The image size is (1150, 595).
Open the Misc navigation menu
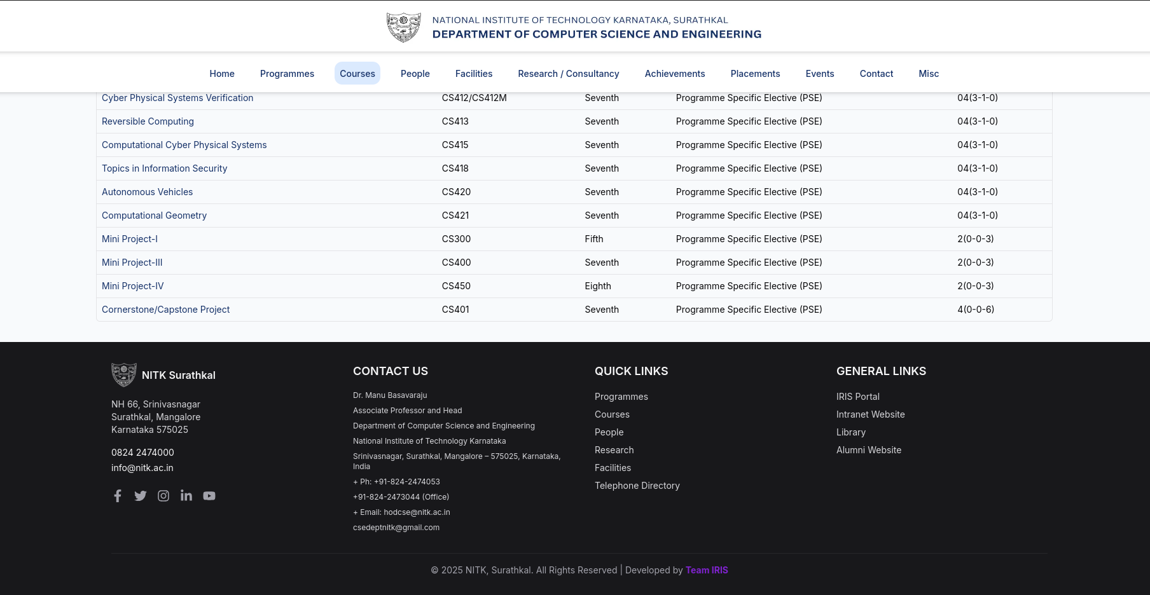pos(929,74)
